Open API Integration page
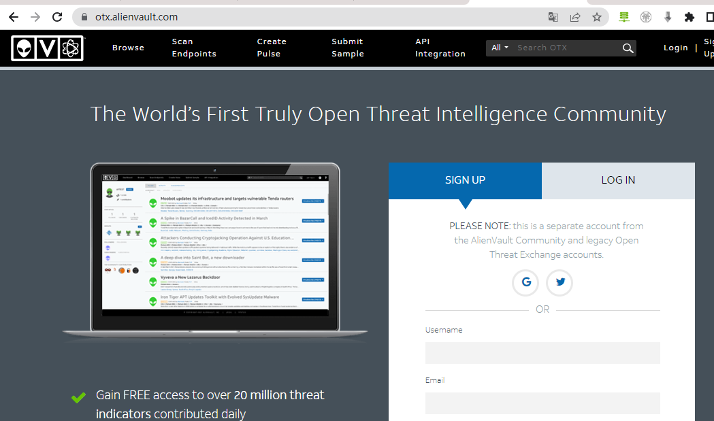The width and height of the screenshot is (714, 421). click(440, 48)
